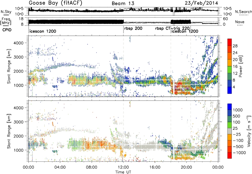252x174 pixels.
Task: Click the "-1000" velocity colorbar label
Action: [239, 153]
